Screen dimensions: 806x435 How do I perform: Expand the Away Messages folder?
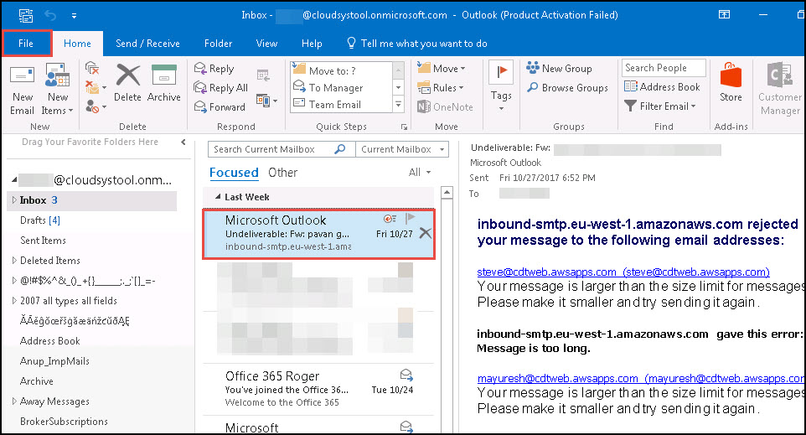click(x=14, y=401)
